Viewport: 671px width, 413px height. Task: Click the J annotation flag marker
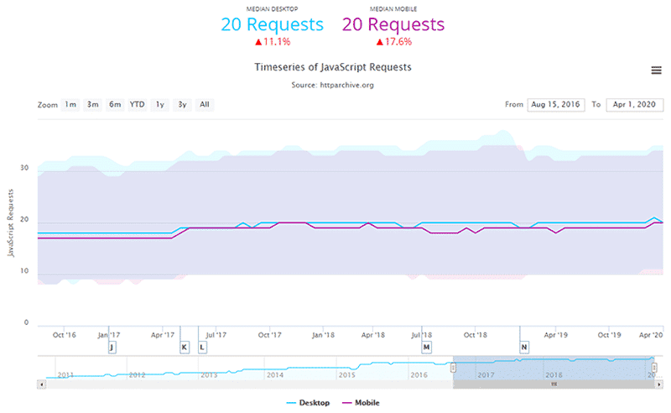112,347
